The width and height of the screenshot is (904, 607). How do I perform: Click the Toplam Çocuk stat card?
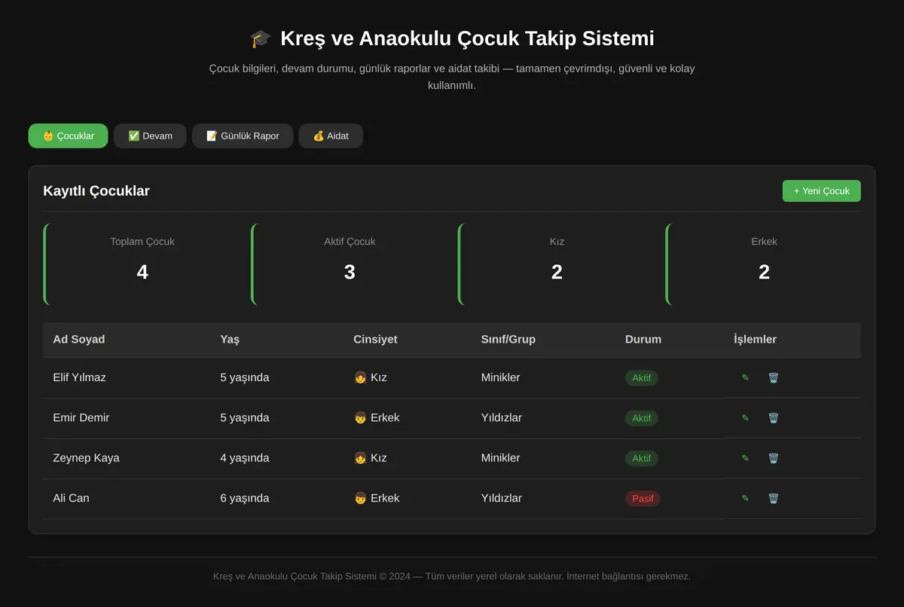(x=142, y=264)
